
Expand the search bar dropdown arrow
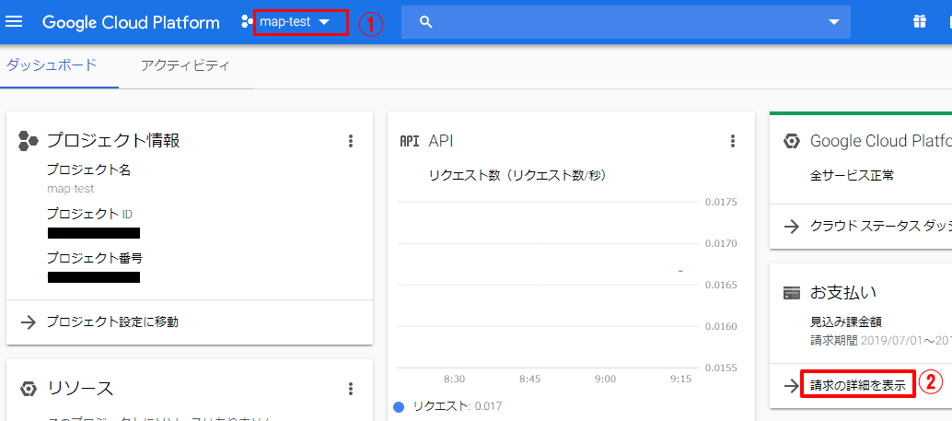pyautogui.click(x=833, y=22)
